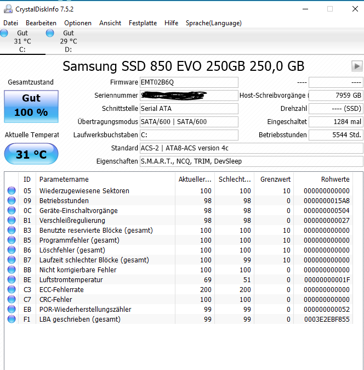The width and height of the screenshot is (364, 370).
Task: Select the C: drive tab
Action: coord(22,41)
